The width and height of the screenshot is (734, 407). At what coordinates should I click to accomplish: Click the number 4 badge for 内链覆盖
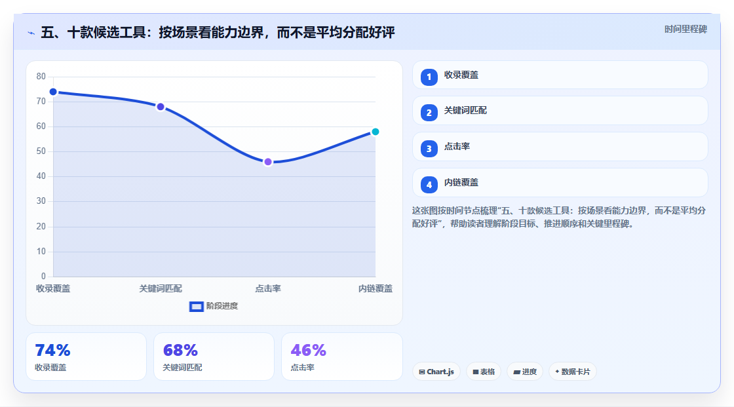pos(429,185)
